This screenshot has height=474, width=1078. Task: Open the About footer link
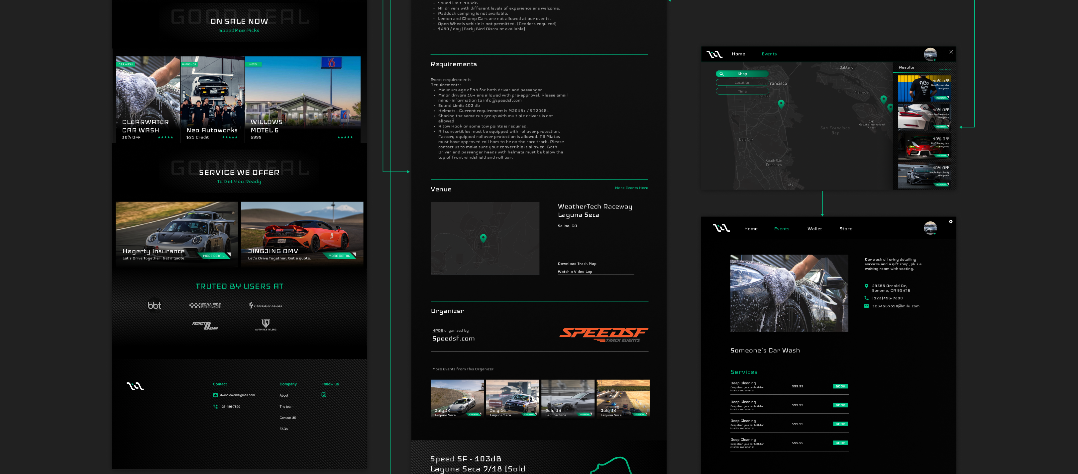(x=284, y=395)
